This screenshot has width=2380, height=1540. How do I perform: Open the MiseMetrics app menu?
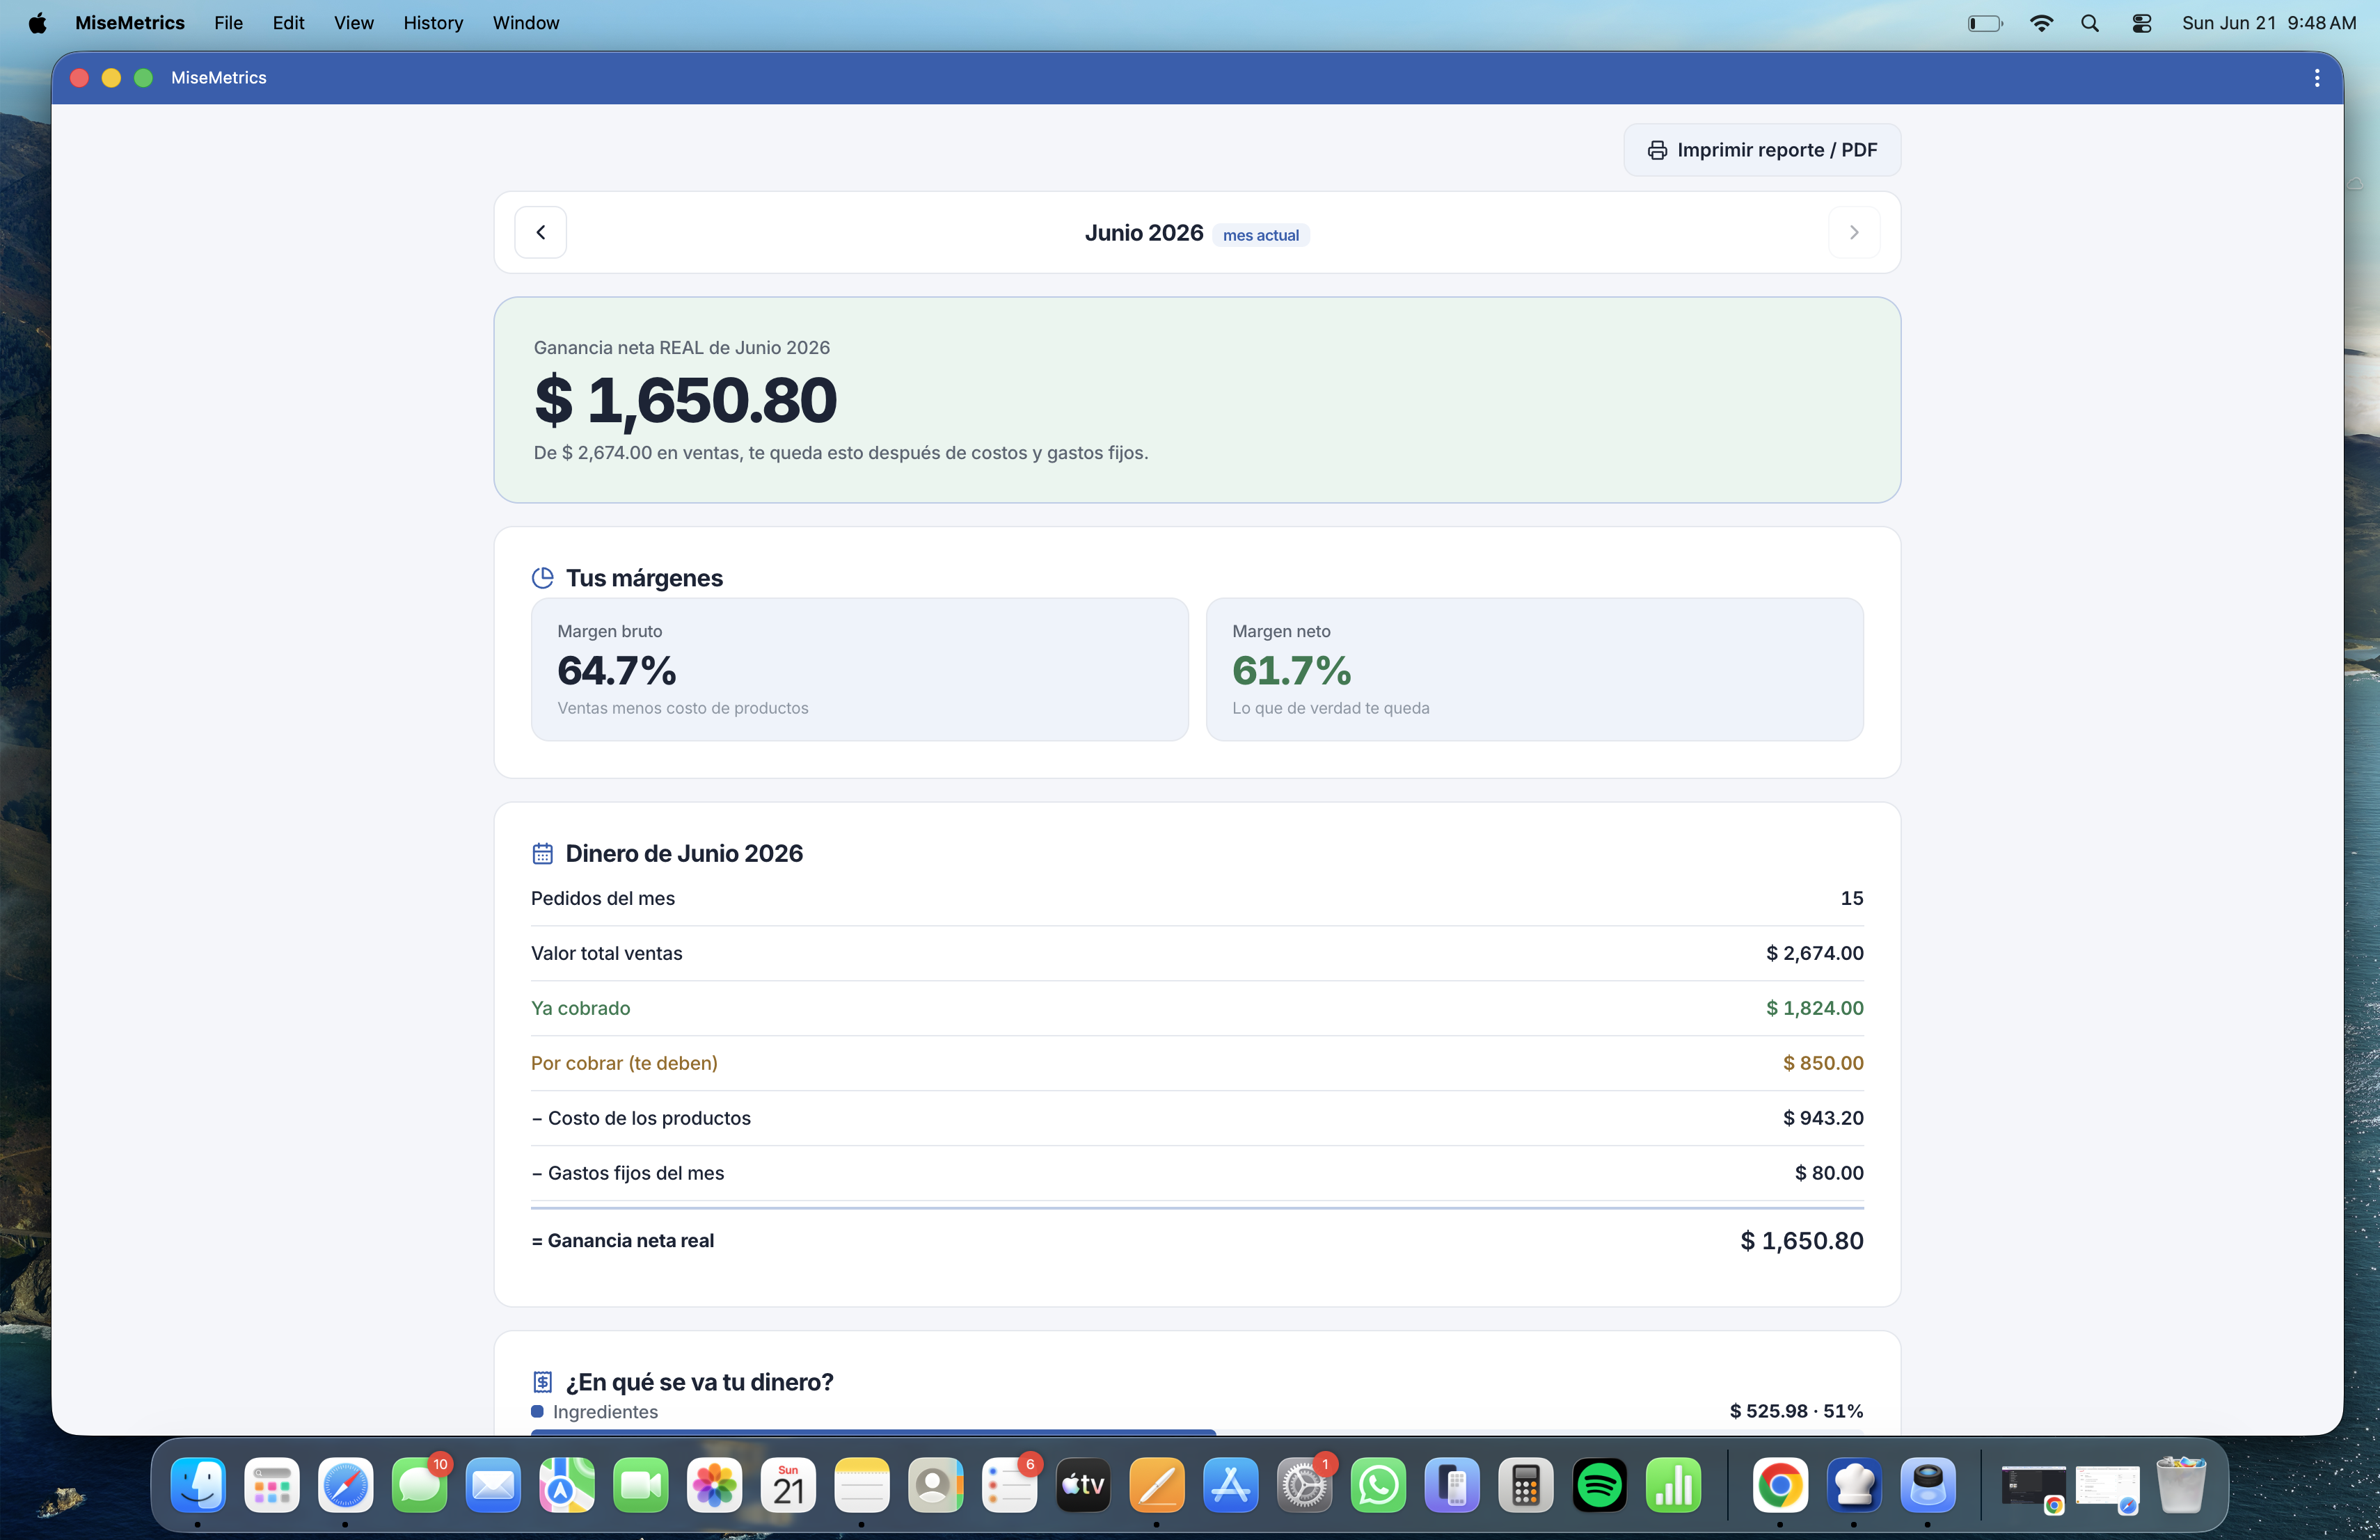[130, 23]
